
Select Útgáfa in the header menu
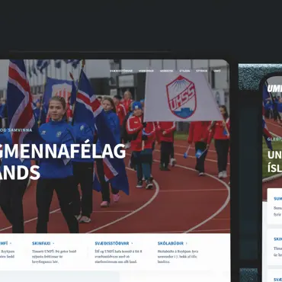[x=184, y=71]
